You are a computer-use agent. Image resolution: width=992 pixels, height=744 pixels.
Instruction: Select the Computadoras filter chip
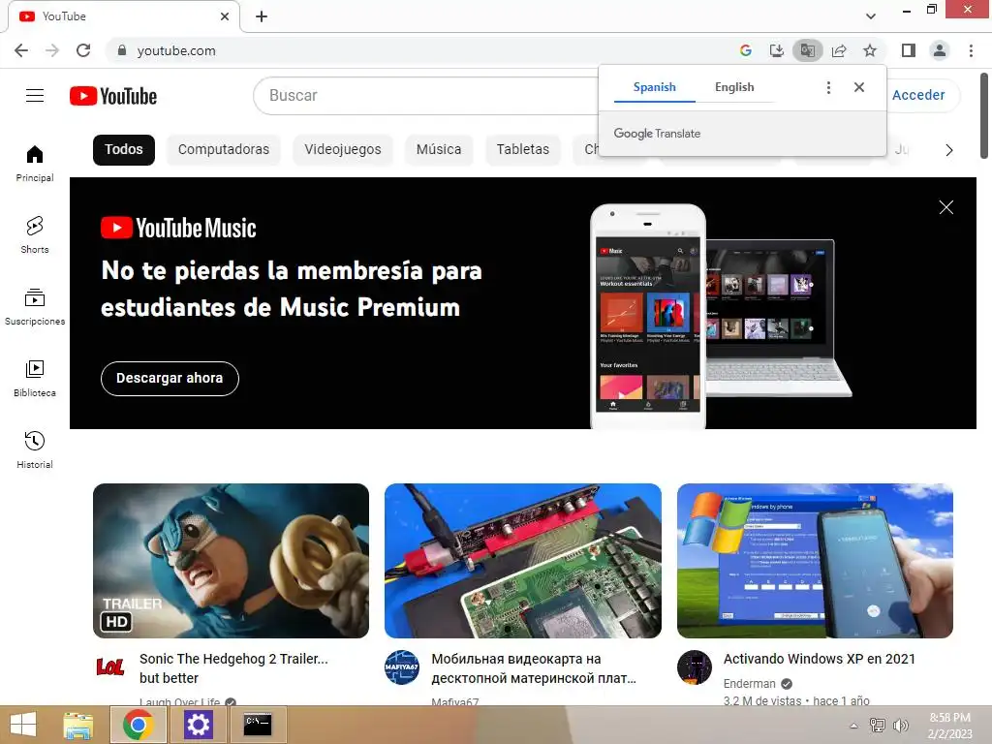coord(224,150)
